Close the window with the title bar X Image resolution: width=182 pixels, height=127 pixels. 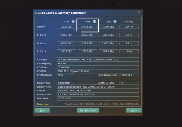[139, 12]
